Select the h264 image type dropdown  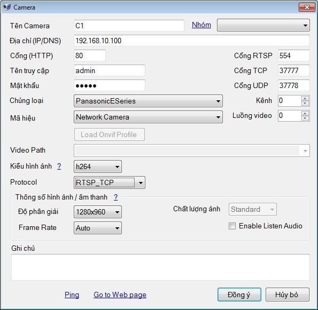click(98, 166)
